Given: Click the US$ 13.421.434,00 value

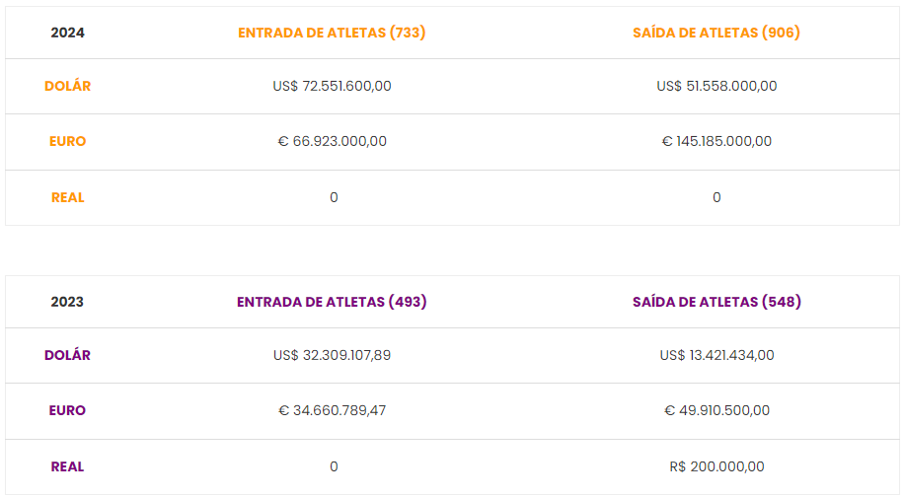Looking at the screenshot, I should tap(716, 355).
